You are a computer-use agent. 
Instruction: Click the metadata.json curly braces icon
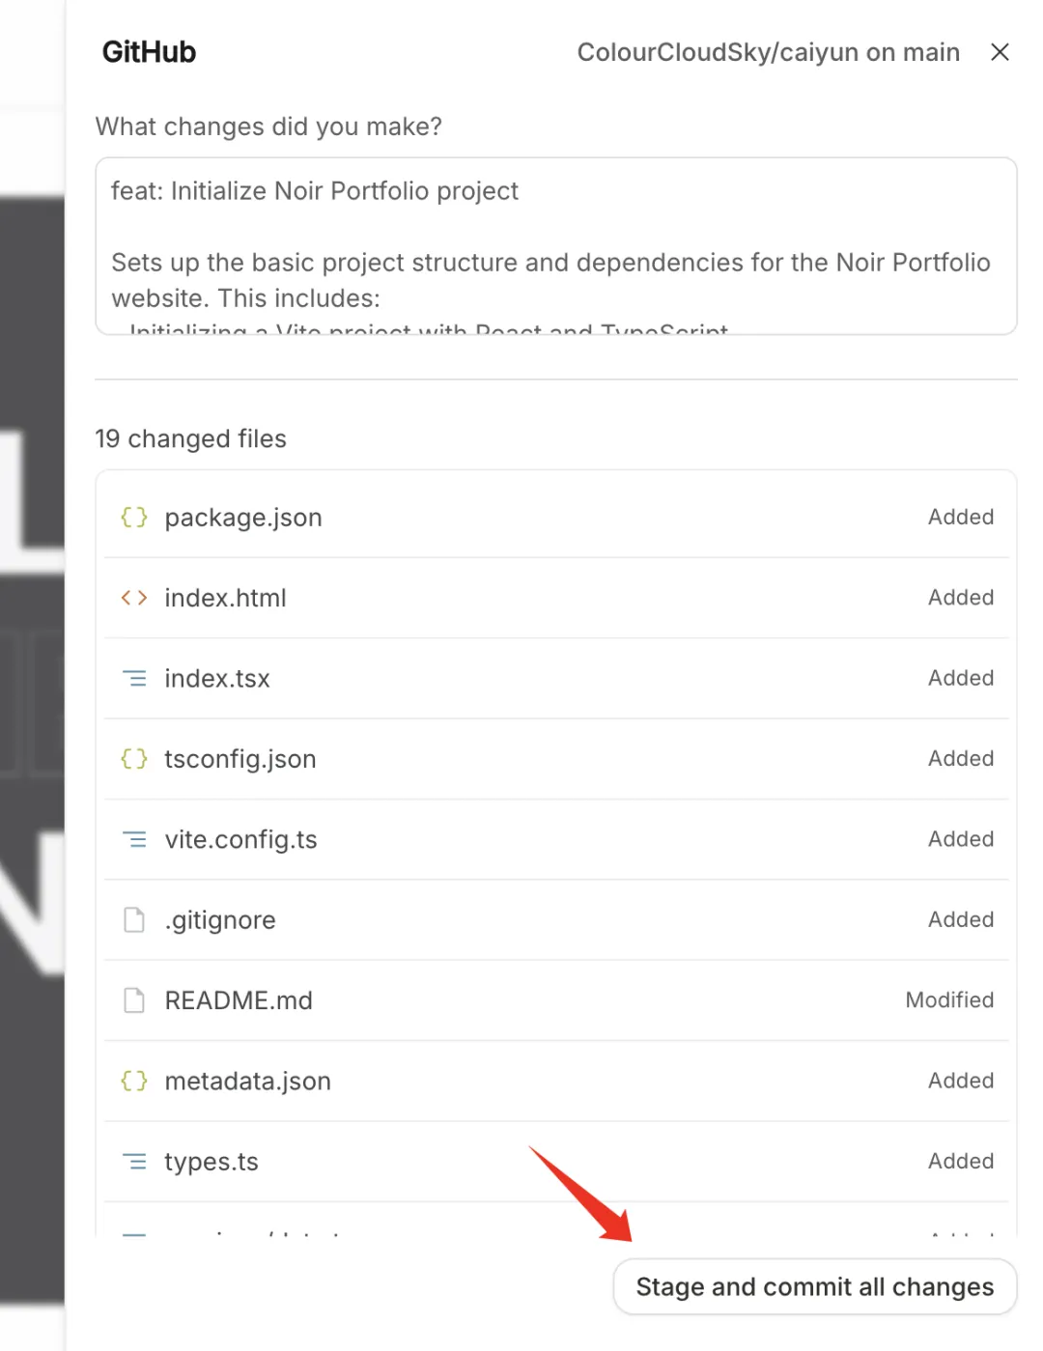point(134,1081)
